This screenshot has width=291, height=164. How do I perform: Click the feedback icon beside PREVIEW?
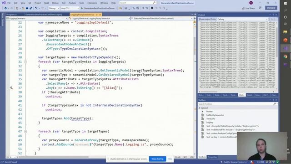coord(260,8)
